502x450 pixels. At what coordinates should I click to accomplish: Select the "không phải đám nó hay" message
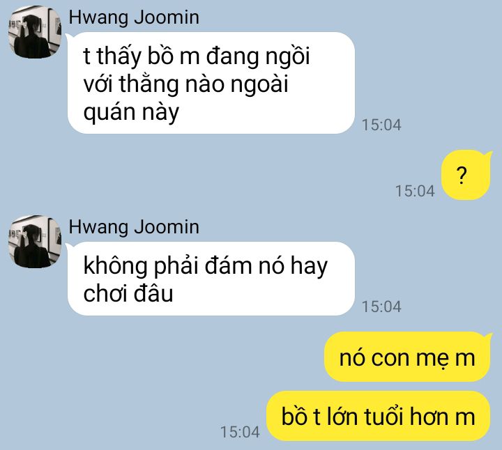(x=211, y=279)
